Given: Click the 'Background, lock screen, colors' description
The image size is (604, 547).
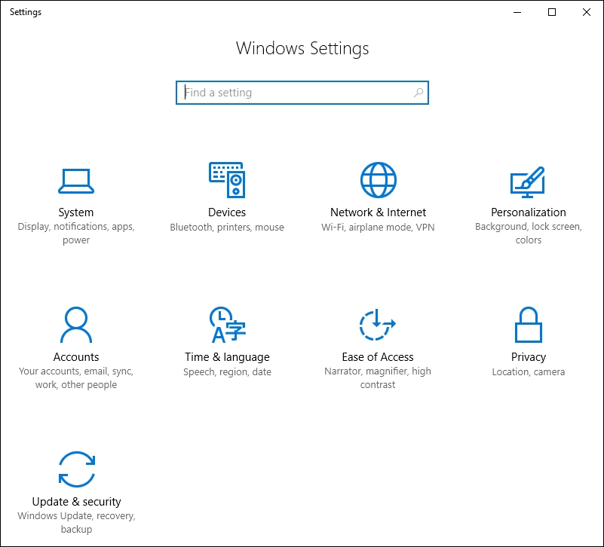Looking at the screenshot, I should click(529, 234).
